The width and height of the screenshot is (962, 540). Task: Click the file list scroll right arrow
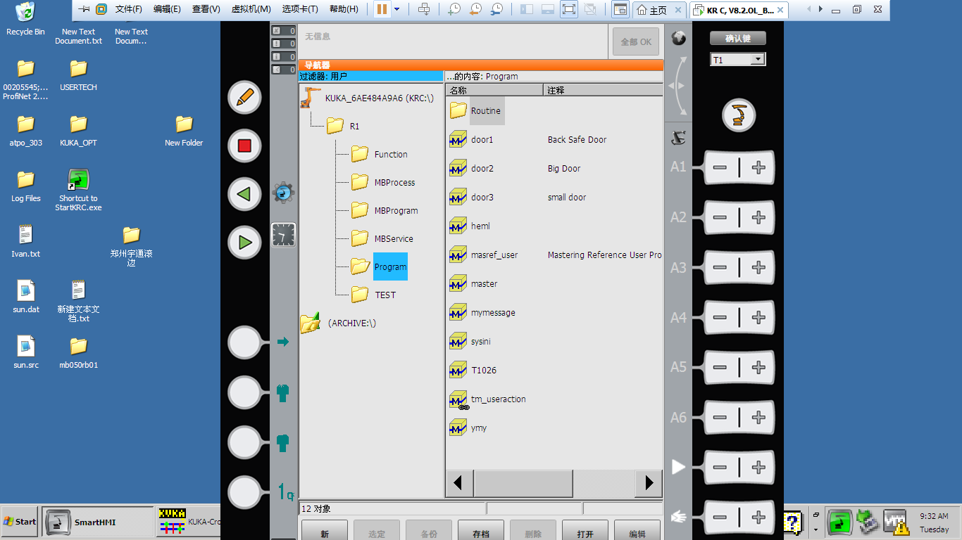(649, 483)
